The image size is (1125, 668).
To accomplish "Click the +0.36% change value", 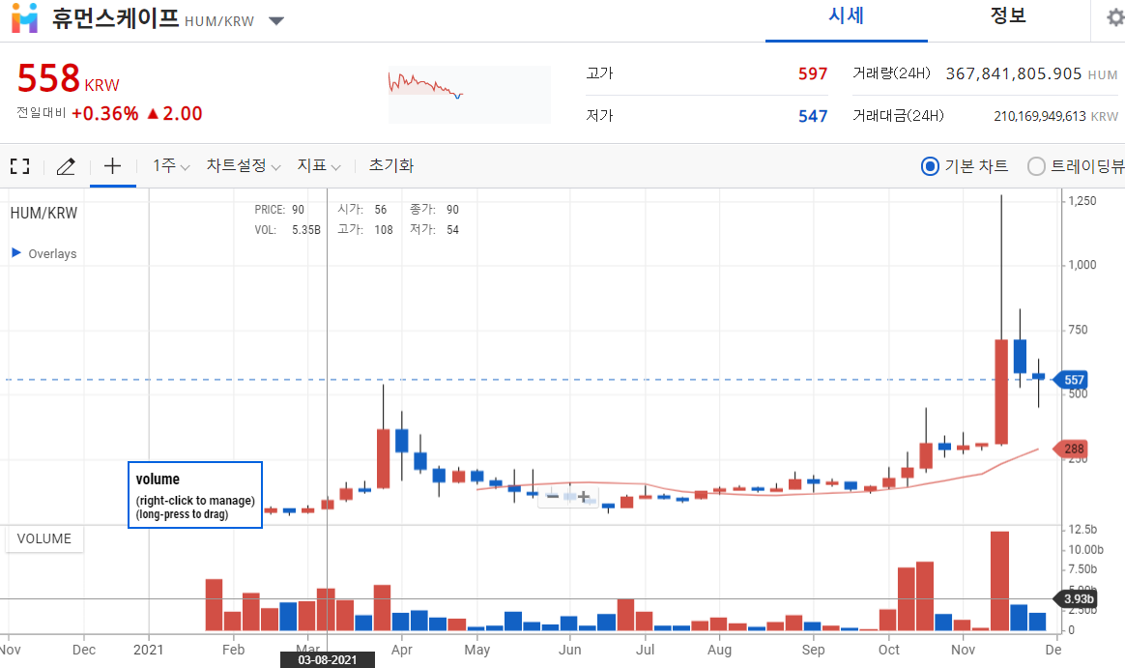I will (x=104, y=113).
